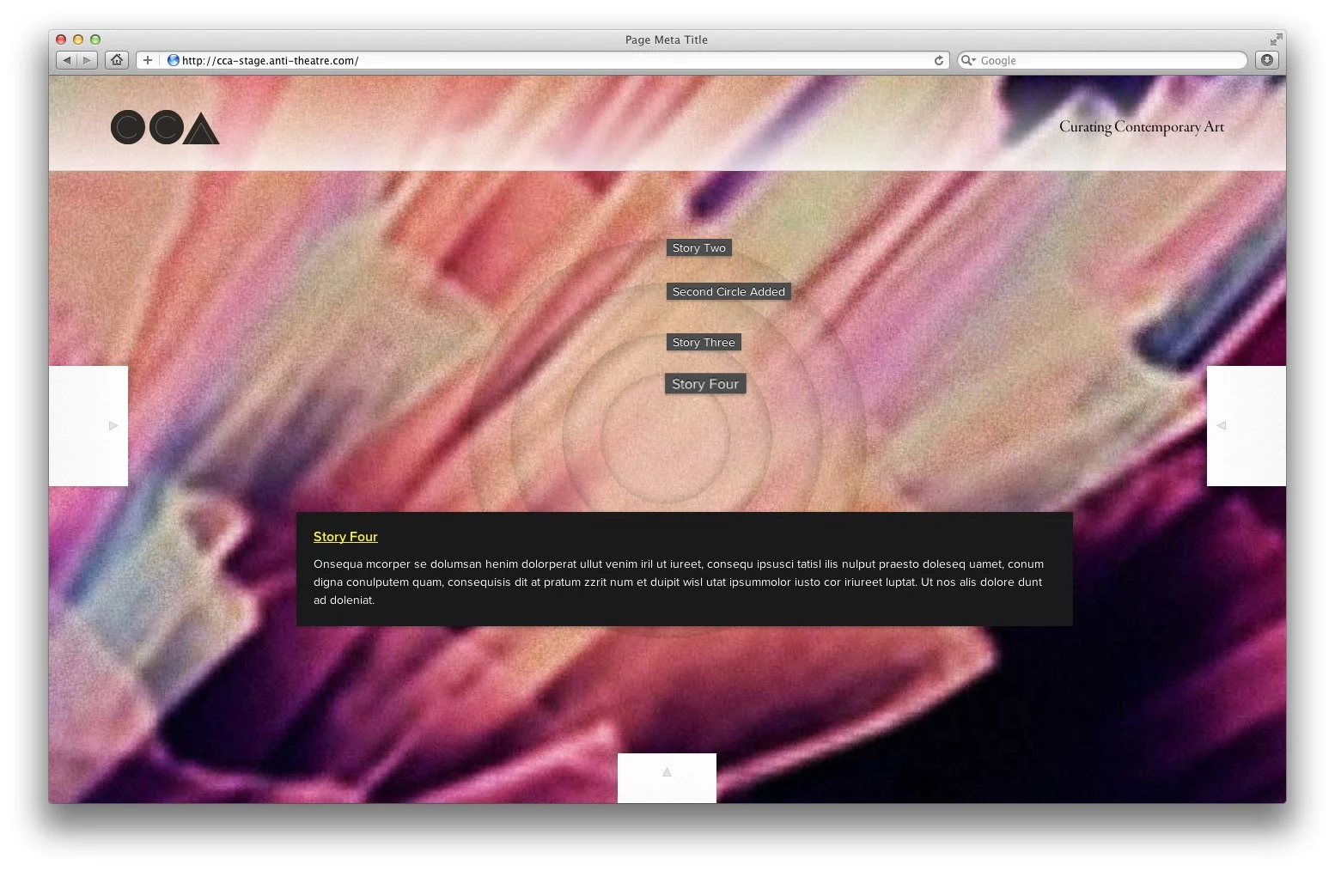1335x871 pixels.
Task: Click the Story Four description paragraph
Action: [679, 582]
